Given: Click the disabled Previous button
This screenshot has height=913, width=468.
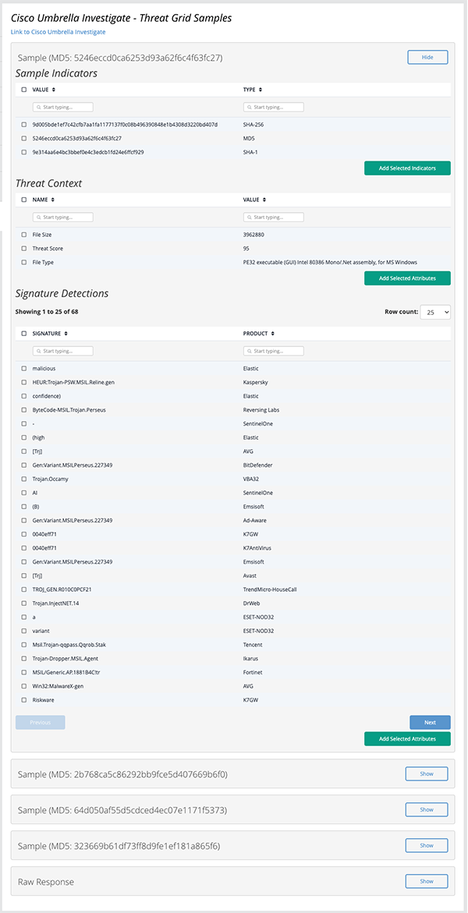Looking at the screenshot, I should tap(41, 723).
